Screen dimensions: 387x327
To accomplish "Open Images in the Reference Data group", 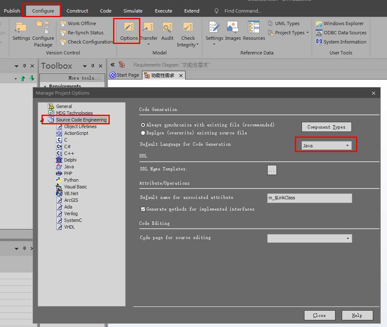I will 233,31.
